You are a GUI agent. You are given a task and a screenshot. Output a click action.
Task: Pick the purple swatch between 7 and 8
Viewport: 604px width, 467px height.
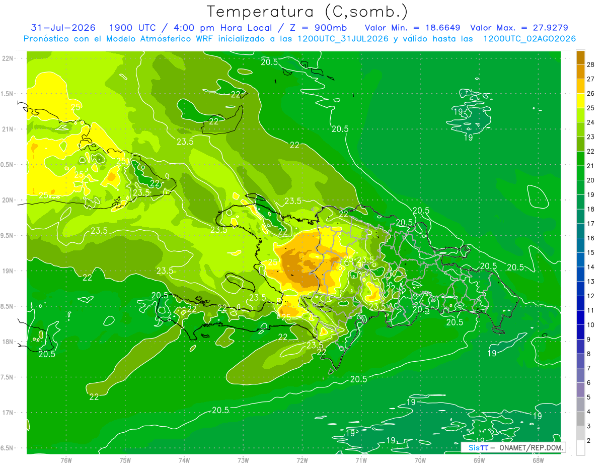pos(580,361)
